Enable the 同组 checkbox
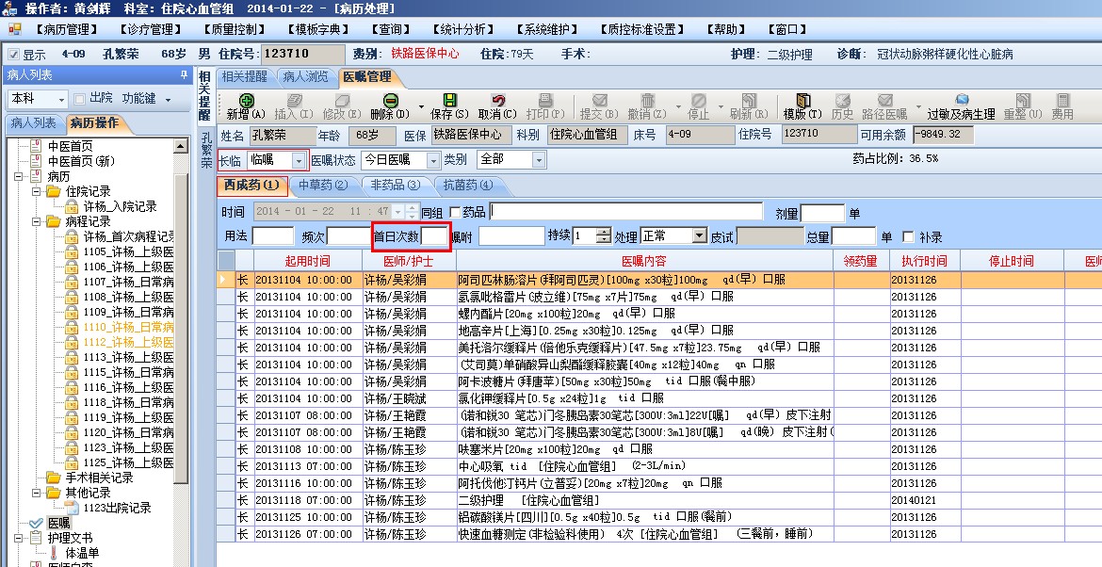Viewport: 1102px width, 567px height. (x=455, y=212)
